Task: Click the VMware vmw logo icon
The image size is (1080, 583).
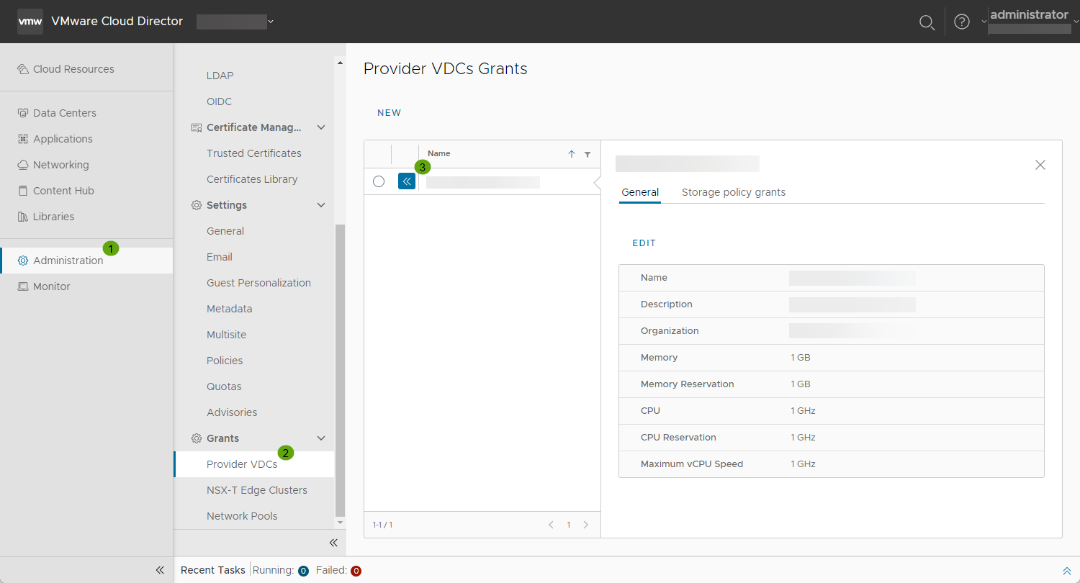Action: 30,22
